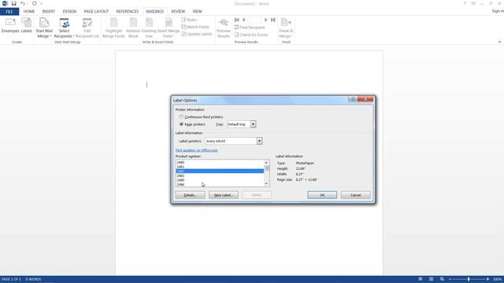
Task: Click Cancel in the Label Options dialog
Action: tap(355, 195)
